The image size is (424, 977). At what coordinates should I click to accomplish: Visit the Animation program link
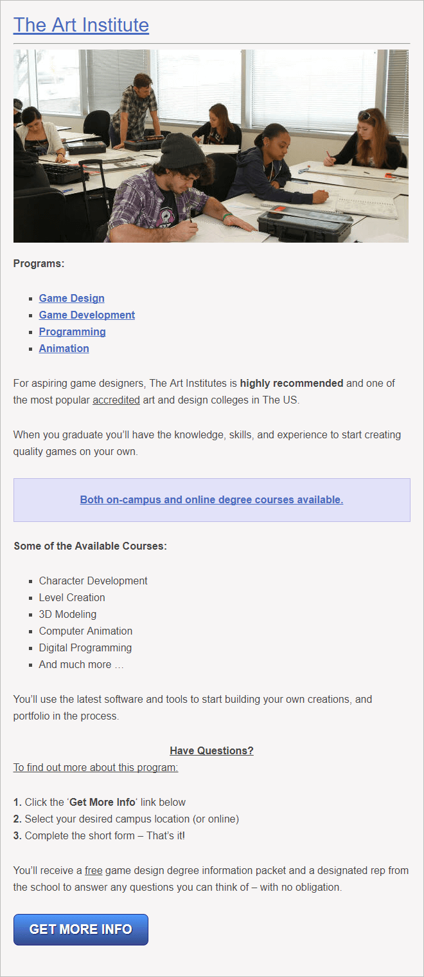click(x=64, y=348)
